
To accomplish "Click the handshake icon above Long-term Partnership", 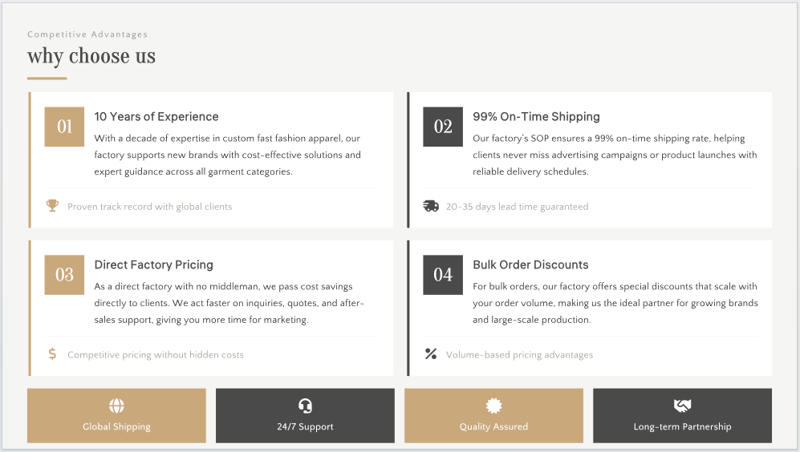I will (682, 406).
